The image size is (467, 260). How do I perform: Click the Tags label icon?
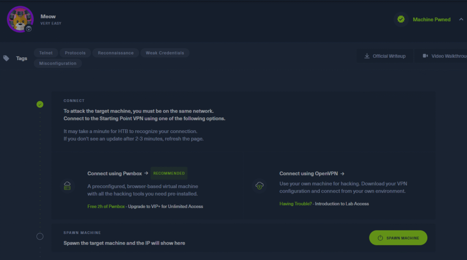(6, 58)
